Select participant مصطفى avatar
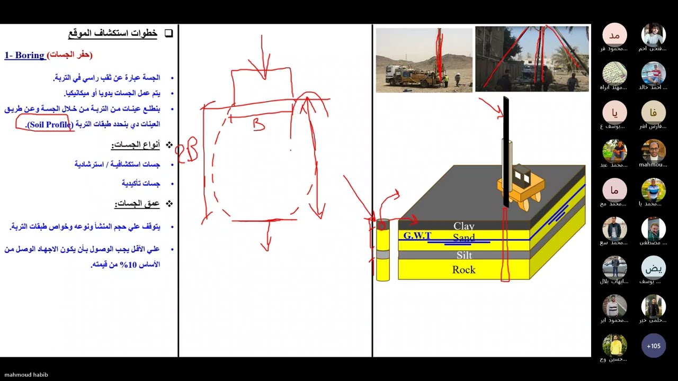The image size is (678, 381). point(654,229)
